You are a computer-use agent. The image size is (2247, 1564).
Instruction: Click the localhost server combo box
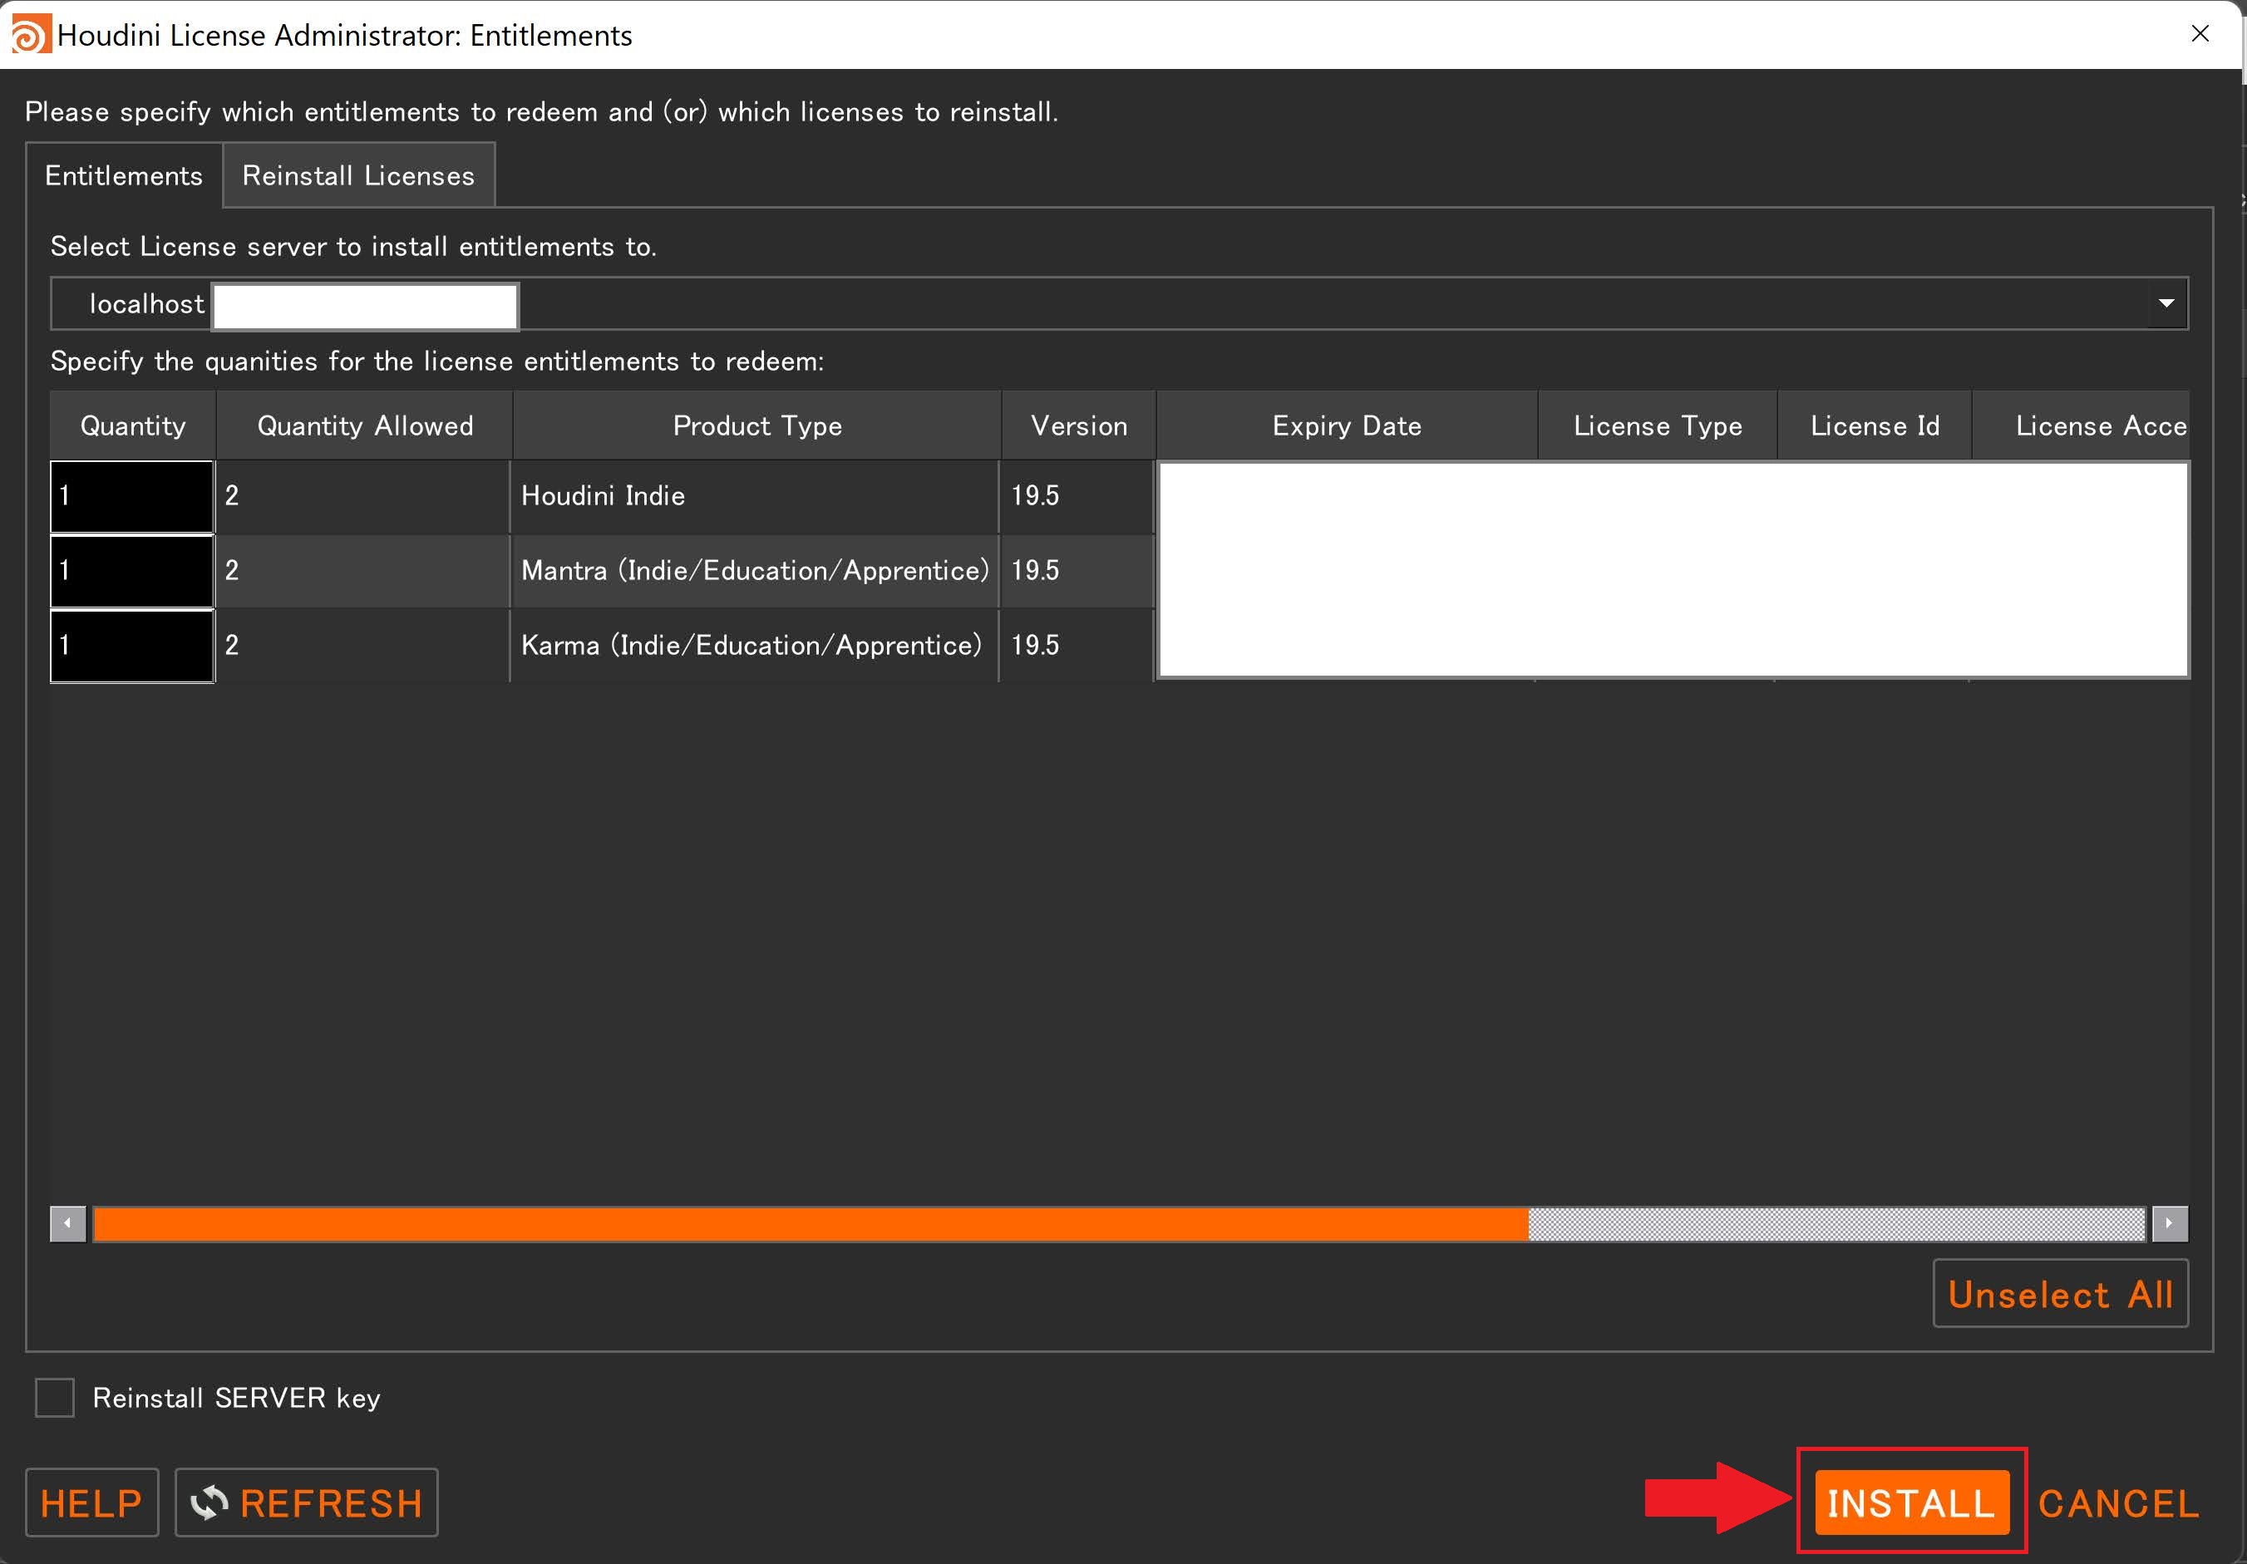tap(1175, 303)
